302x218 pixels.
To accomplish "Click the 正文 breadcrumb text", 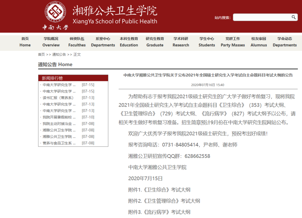I will click(x=77, y=54).
